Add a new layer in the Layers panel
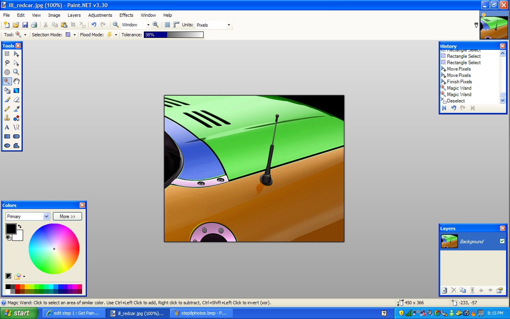510x319 pixels. 444,291
